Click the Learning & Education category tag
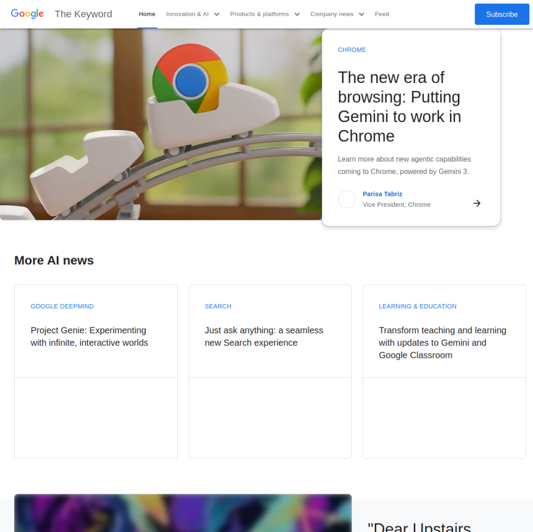This screenshot has height=532, width=533. pos(418,307)
